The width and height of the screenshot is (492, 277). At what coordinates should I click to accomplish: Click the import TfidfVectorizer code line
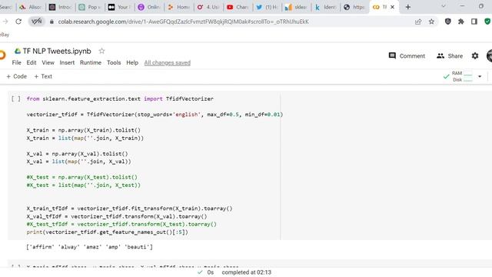(x=120, y=98)
